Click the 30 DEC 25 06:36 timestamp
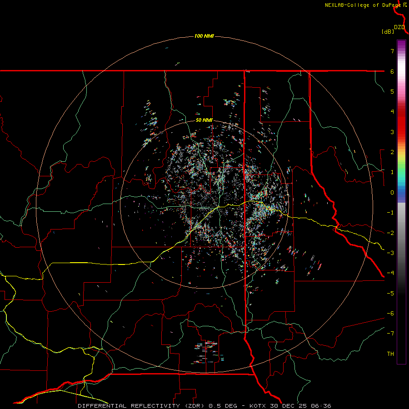 [300, 406]
